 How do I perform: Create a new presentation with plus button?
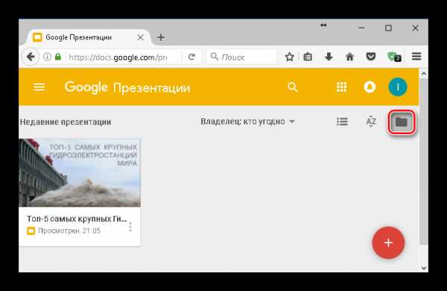388,243
